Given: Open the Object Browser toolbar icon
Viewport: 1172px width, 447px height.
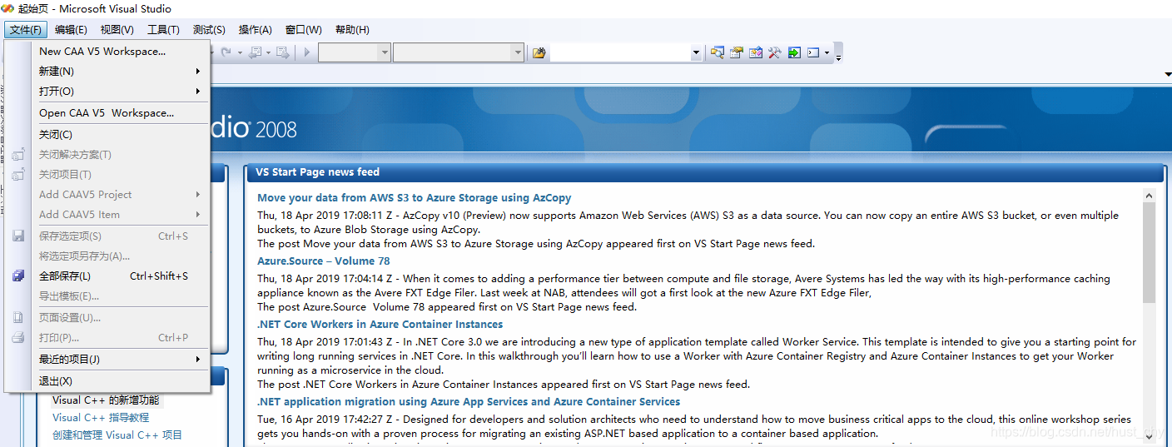Looking at the screenshot, I should (755, 52).
